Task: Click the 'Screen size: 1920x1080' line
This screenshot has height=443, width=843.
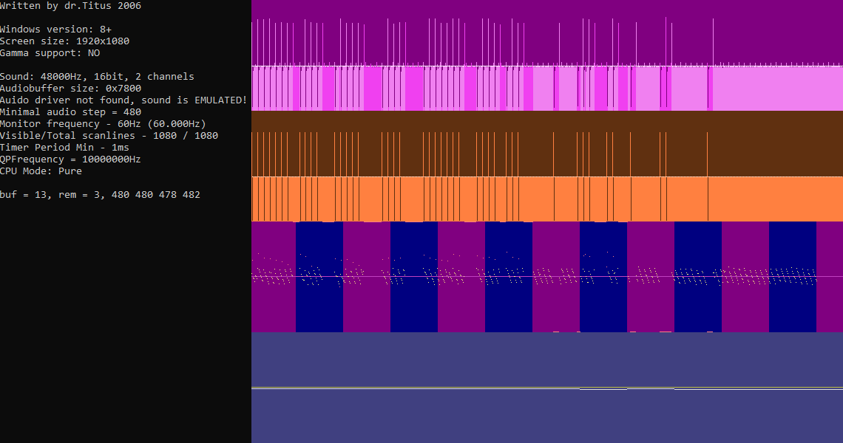Action: point(64,41)
